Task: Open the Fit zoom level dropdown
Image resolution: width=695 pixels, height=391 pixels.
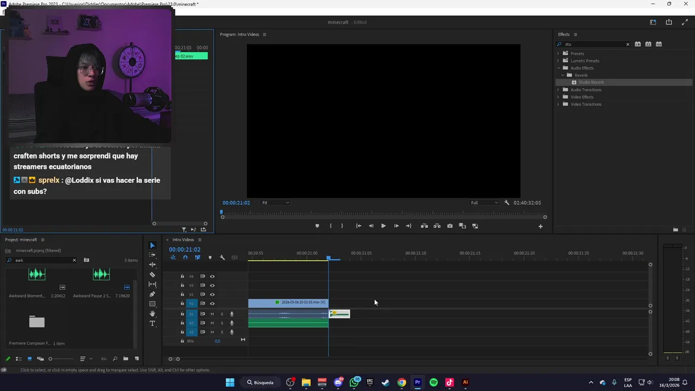Action: (x=276, y=203)
